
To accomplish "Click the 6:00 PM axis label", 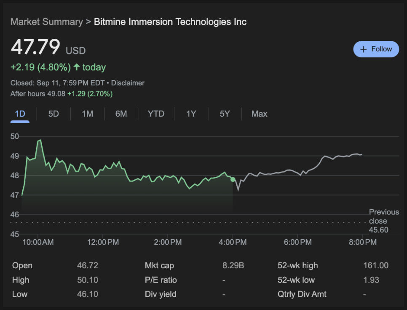I will tap(298, 242).
